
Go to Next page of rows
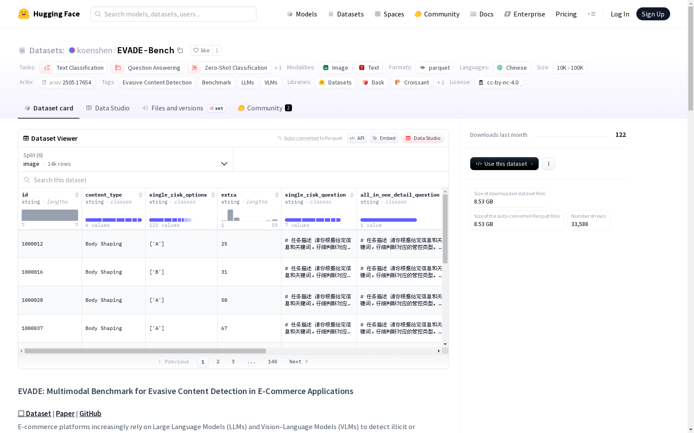pyautogui.click(x=299, y=362)
